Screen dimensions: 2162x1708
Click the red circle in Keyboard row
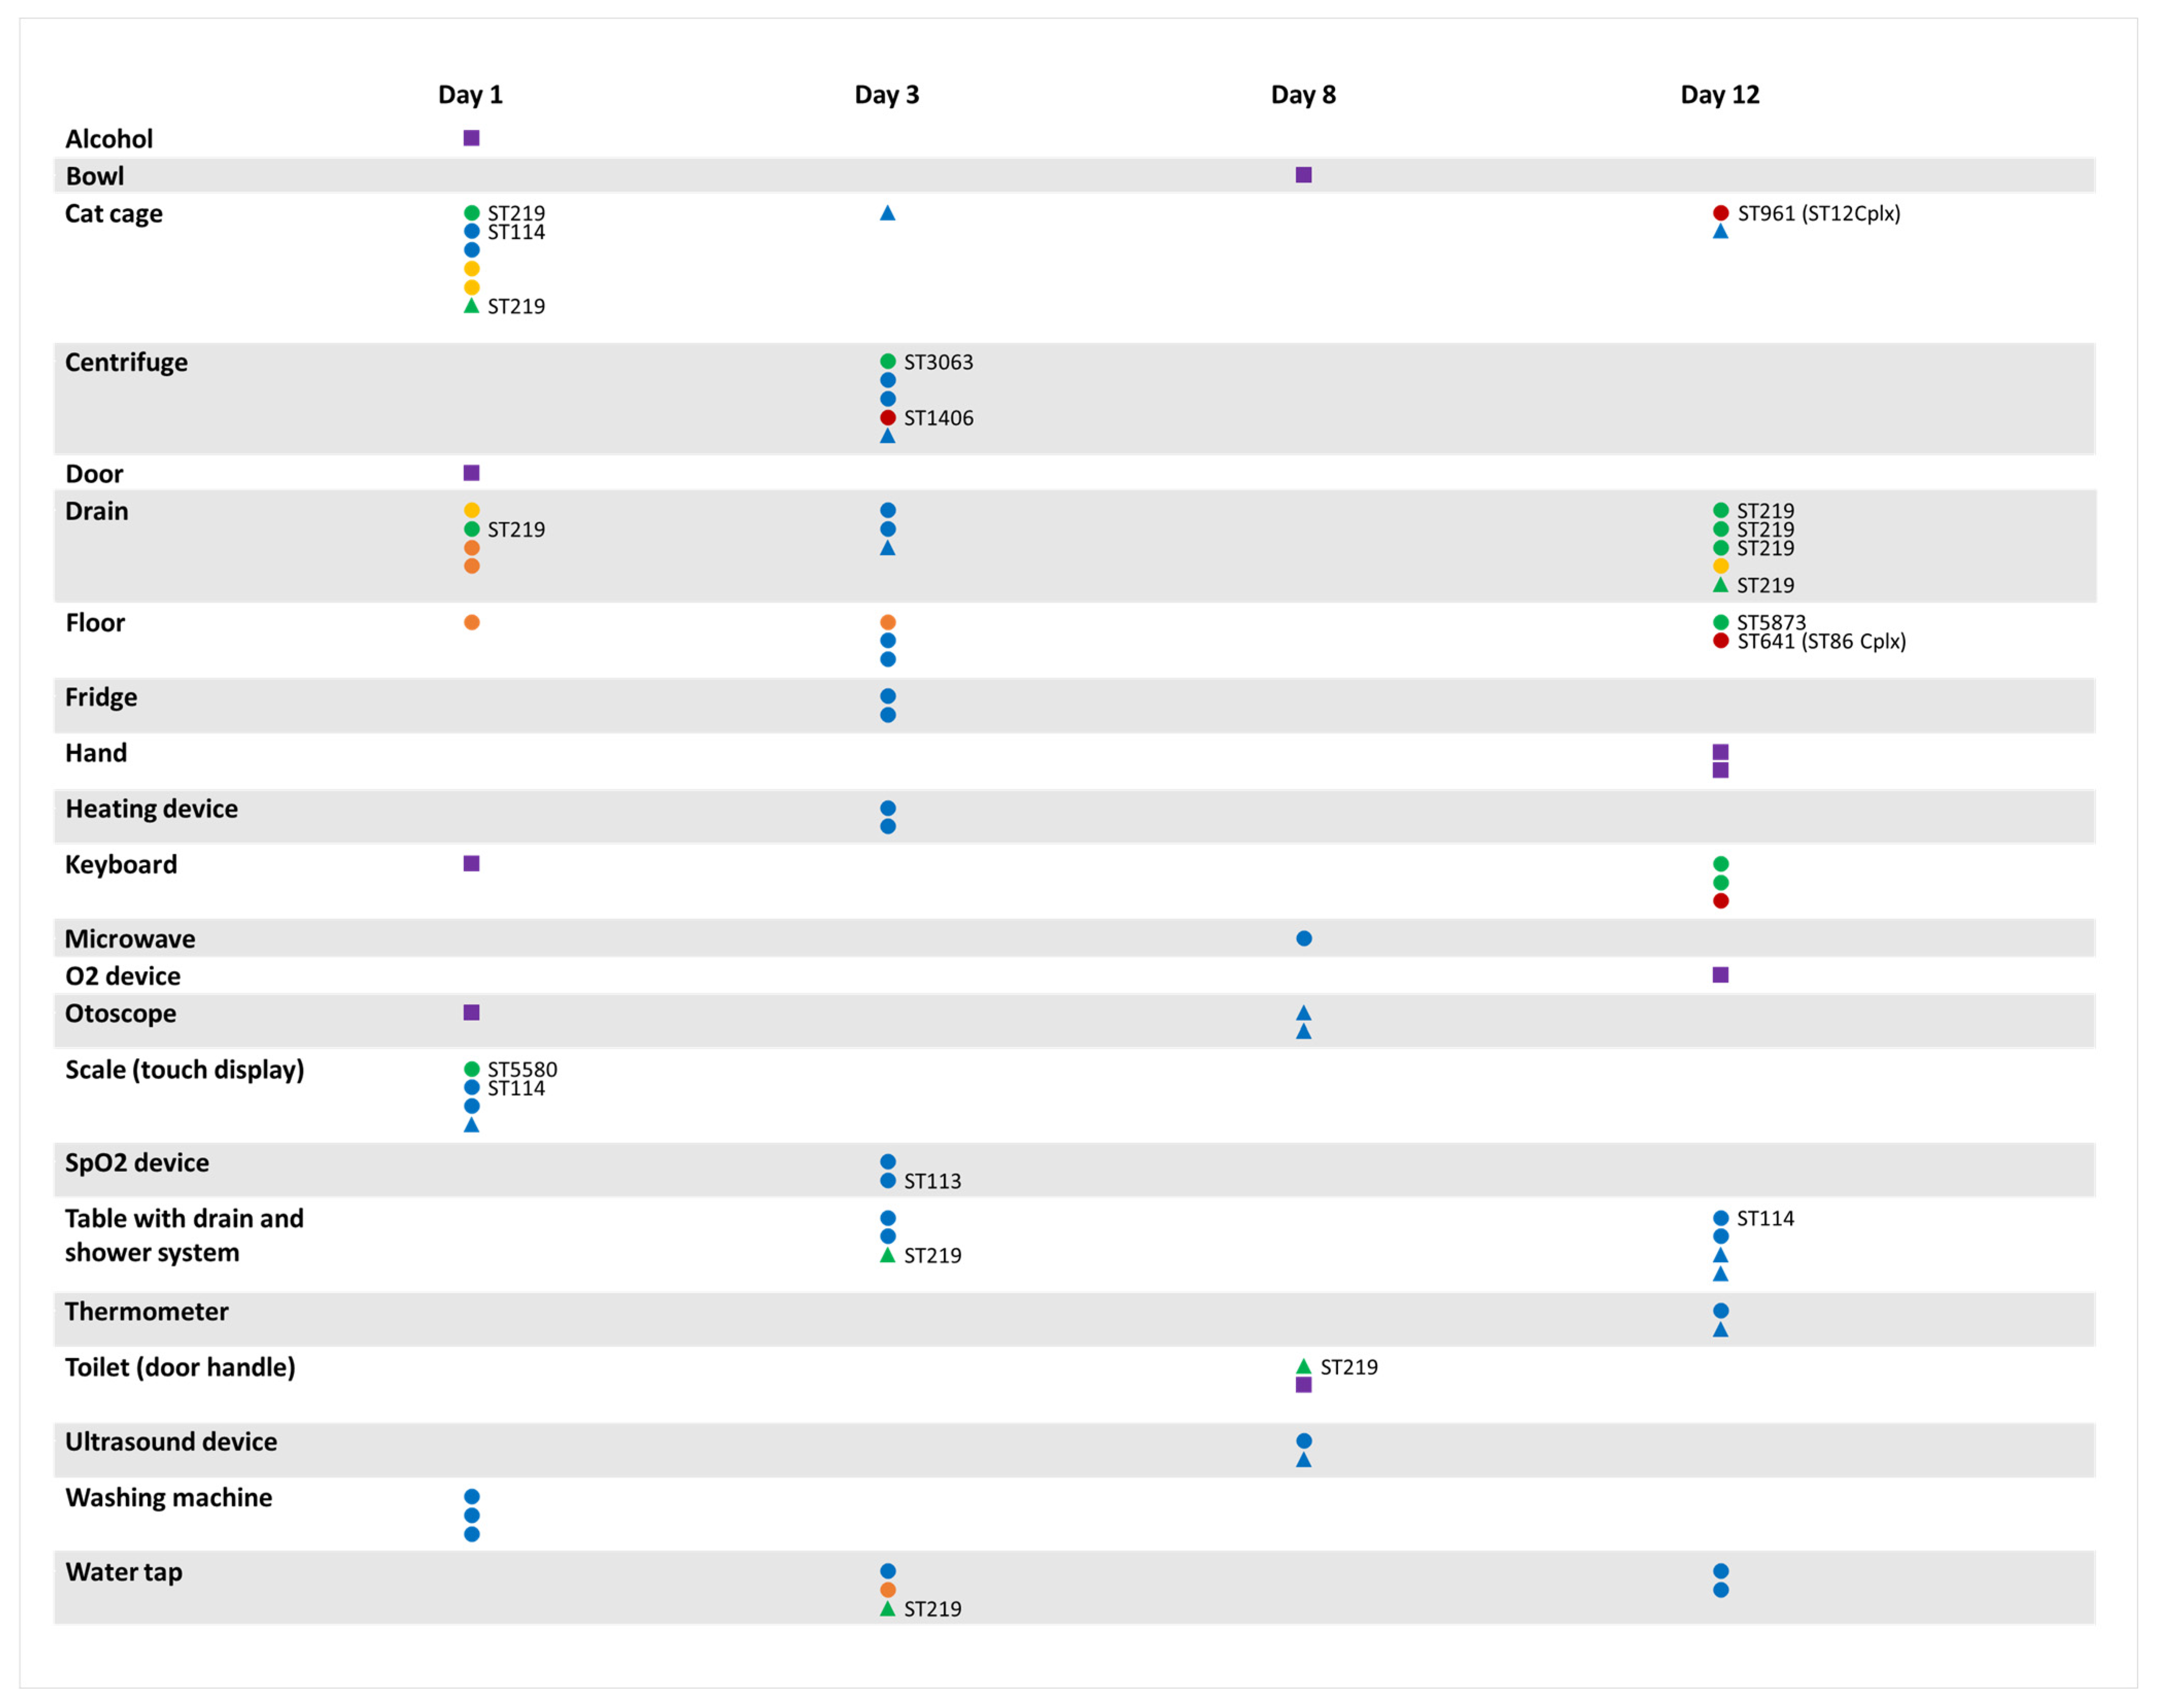1720,901
